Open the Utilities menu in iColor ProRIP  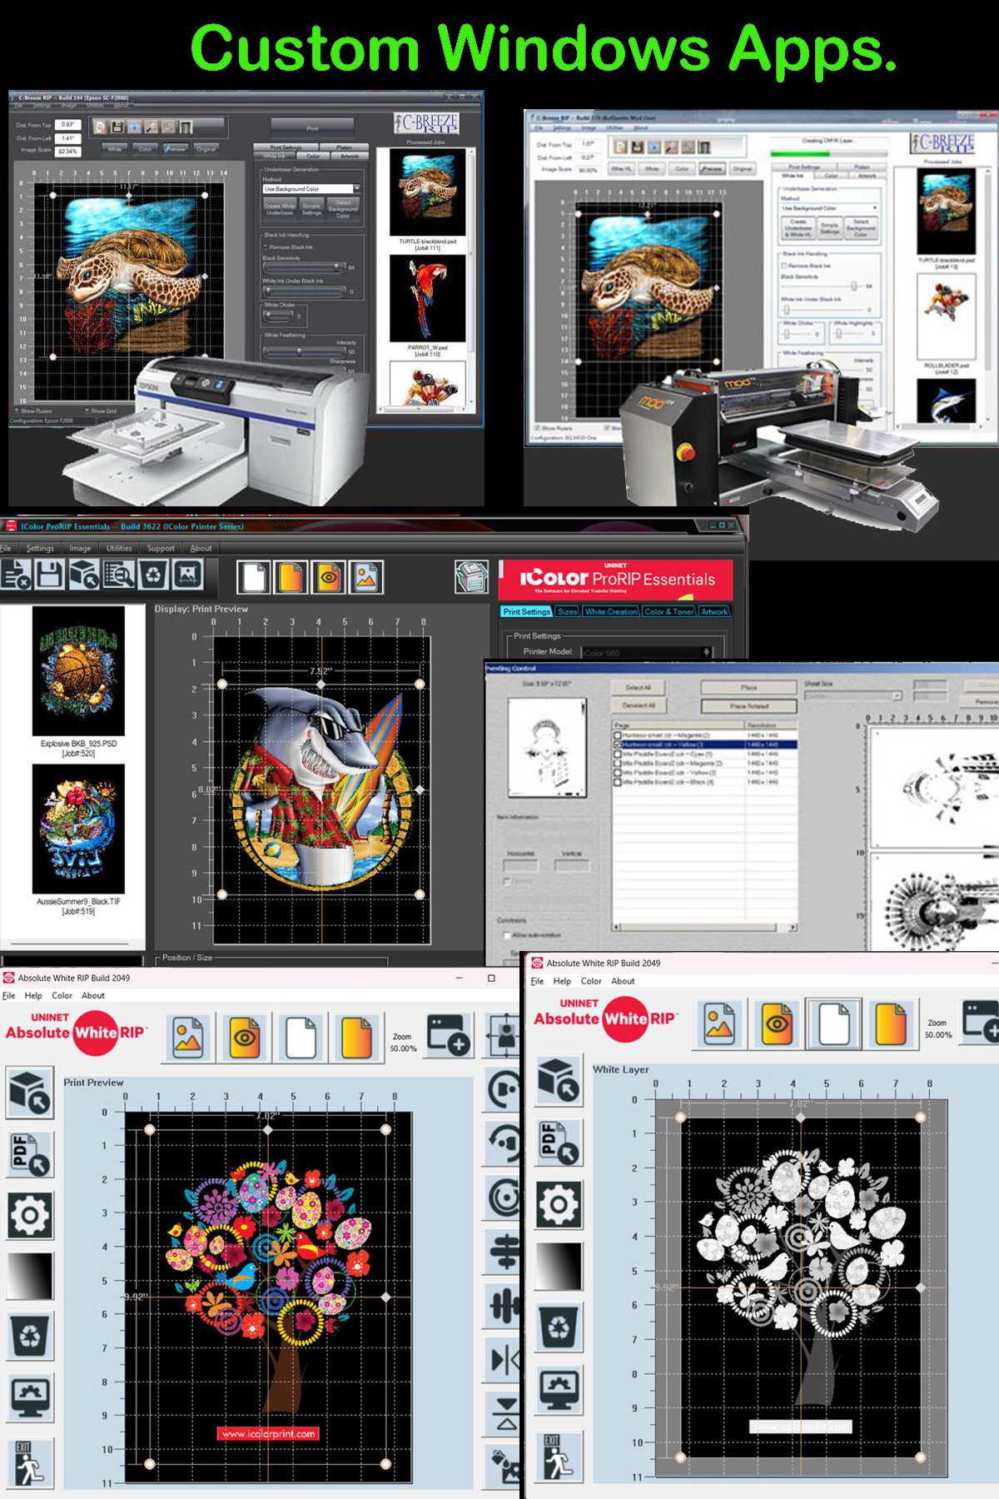(x=119, y=548)
